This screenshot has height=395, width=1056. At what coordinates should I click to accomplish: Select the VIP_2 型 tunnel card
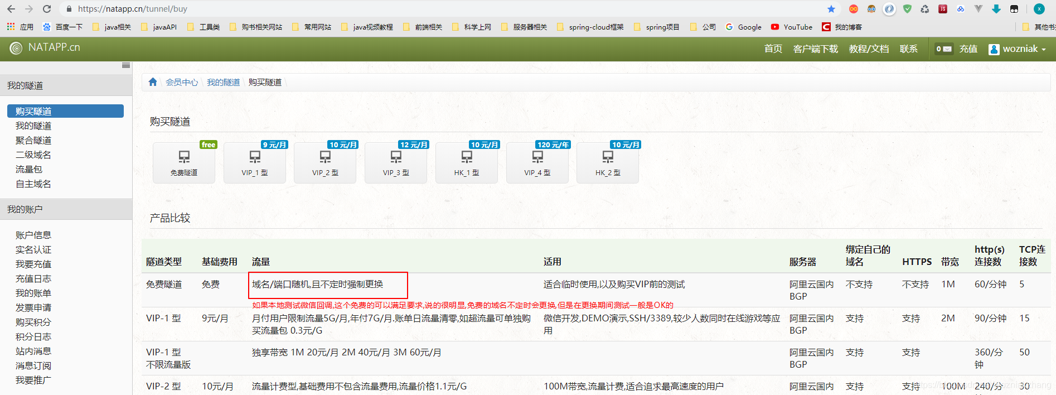point(325,162)
